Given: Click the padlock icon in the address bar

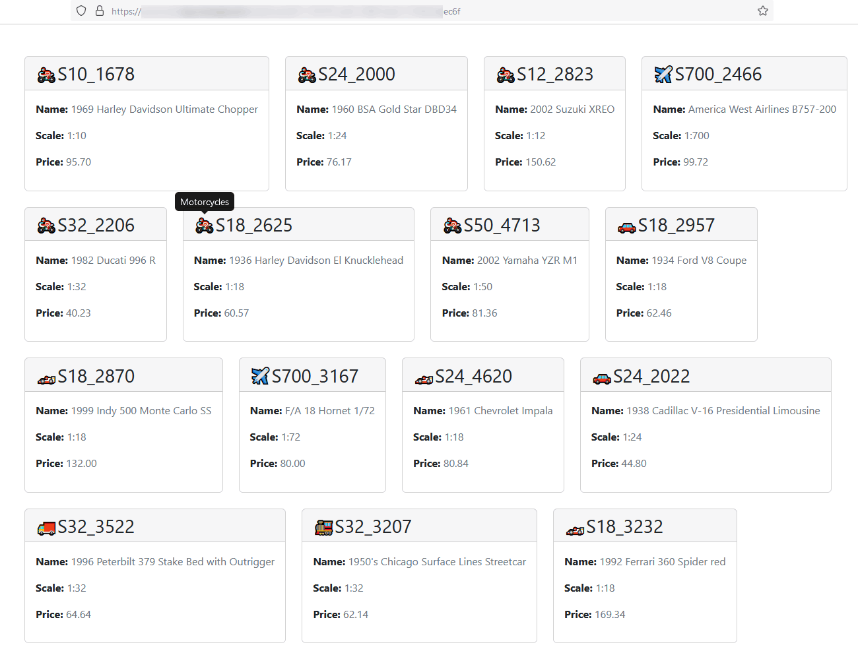Looking at the screenshot, I should 99,11.
